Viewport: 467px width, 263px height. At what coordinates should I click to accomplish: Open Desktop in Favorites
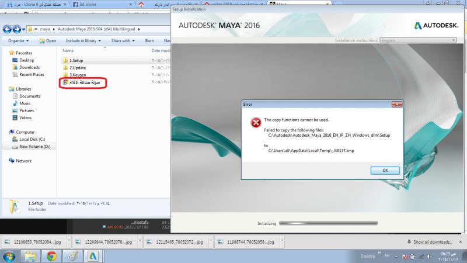point(26,60)
